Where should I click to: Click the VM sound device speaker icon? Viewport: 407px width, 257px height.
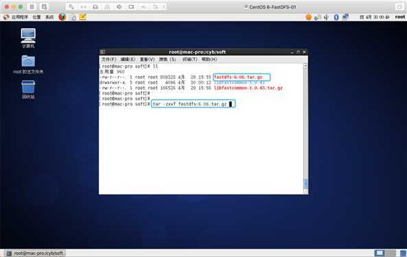119,7
